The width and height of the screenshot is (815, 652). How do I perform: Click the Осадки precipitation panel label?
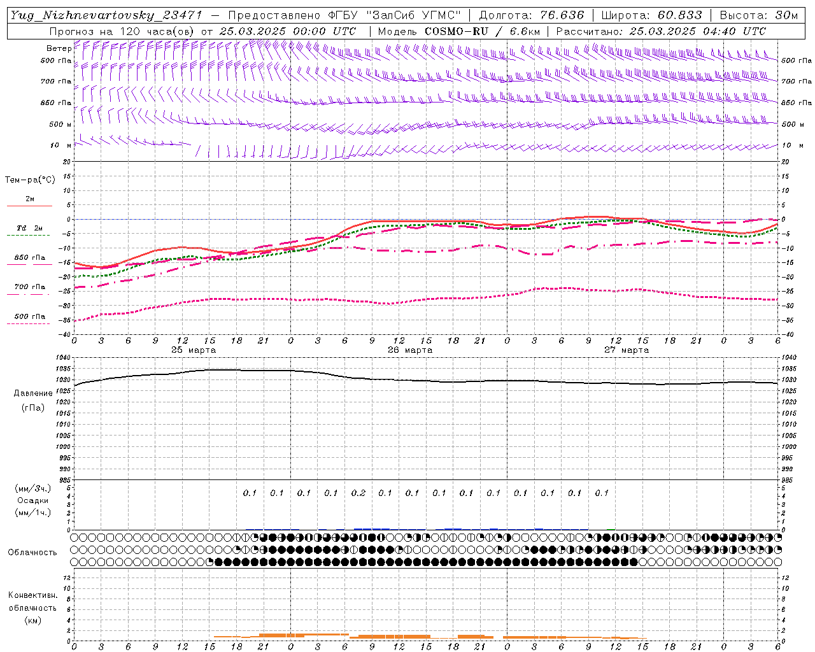click(x=33, y=500)
